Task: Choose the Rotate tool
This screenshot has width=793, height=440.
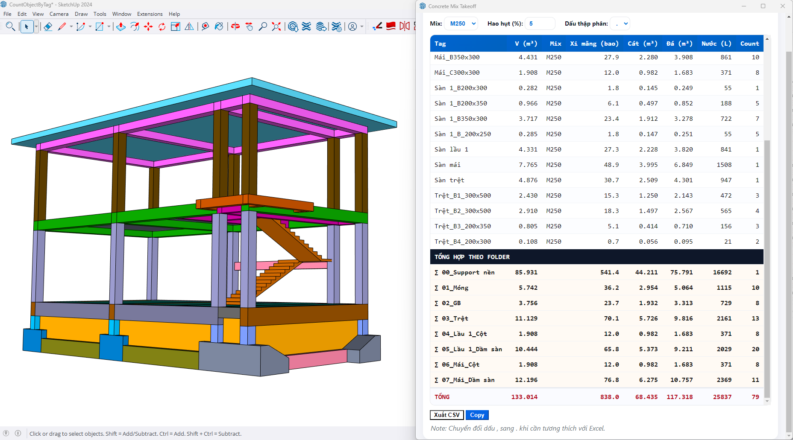Action: 162,26
